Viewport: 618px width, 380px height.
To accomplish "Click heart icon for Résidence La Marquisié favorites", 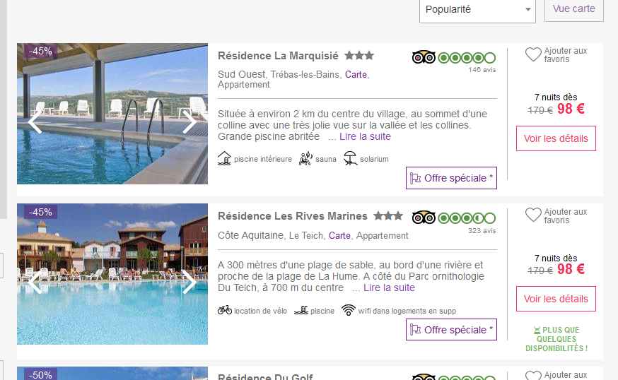I will click(533, 54).
